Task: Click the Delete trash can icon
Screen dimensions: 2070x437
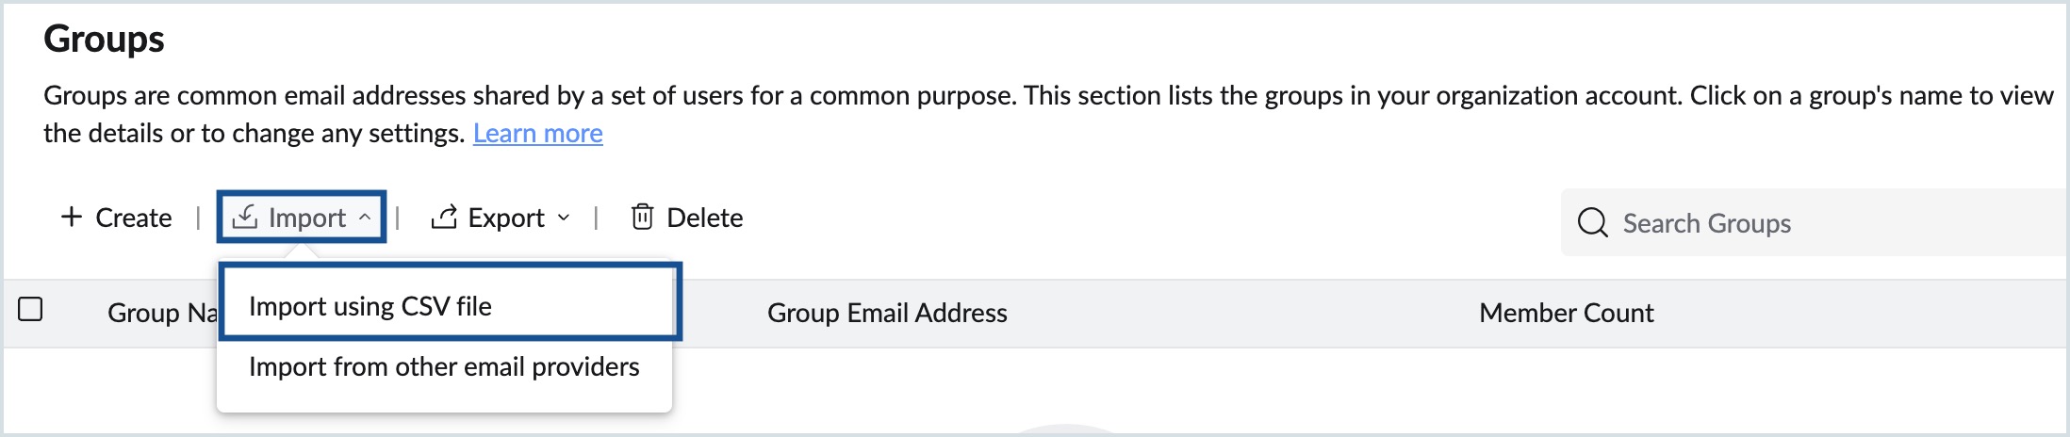Action: click(x=642, y=218)
